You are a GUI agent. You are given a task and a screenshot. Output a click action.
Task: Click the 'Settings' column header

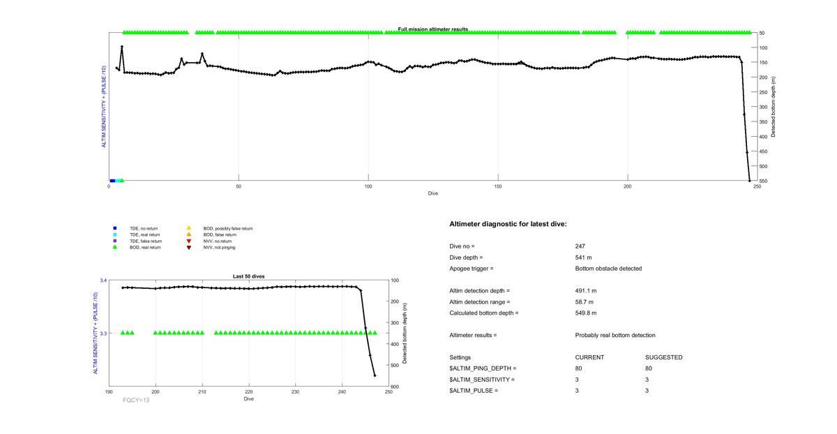click(460, 357)
